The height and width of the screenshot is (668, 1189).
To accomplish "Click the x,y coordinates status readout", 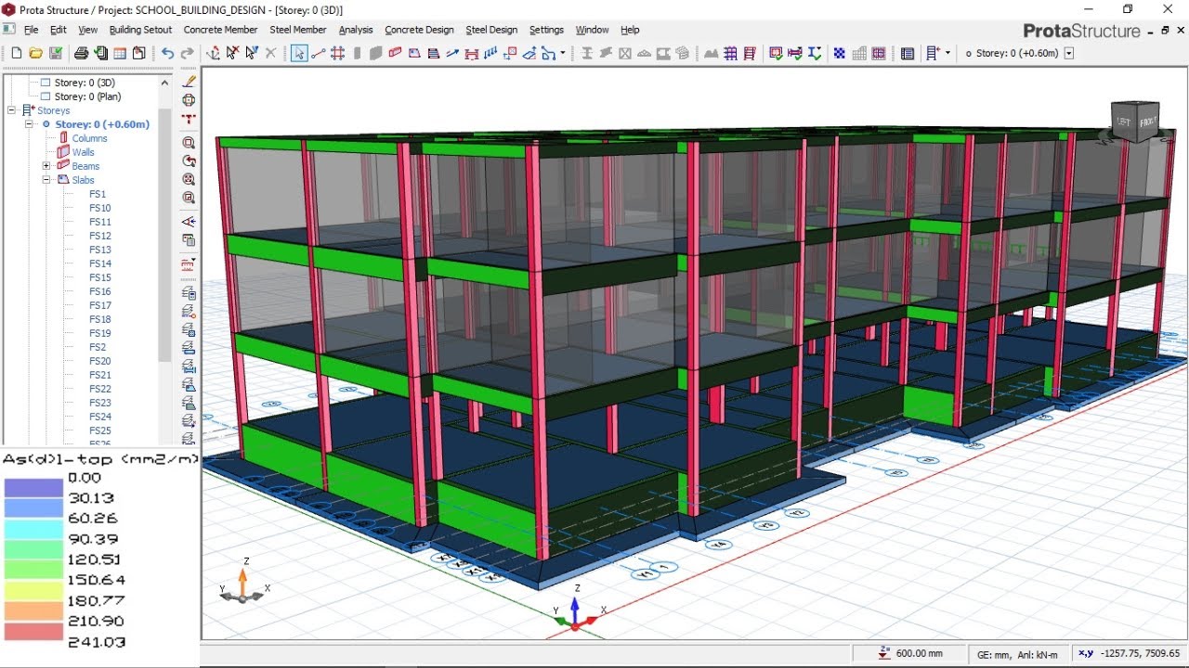I will 1129,654.
